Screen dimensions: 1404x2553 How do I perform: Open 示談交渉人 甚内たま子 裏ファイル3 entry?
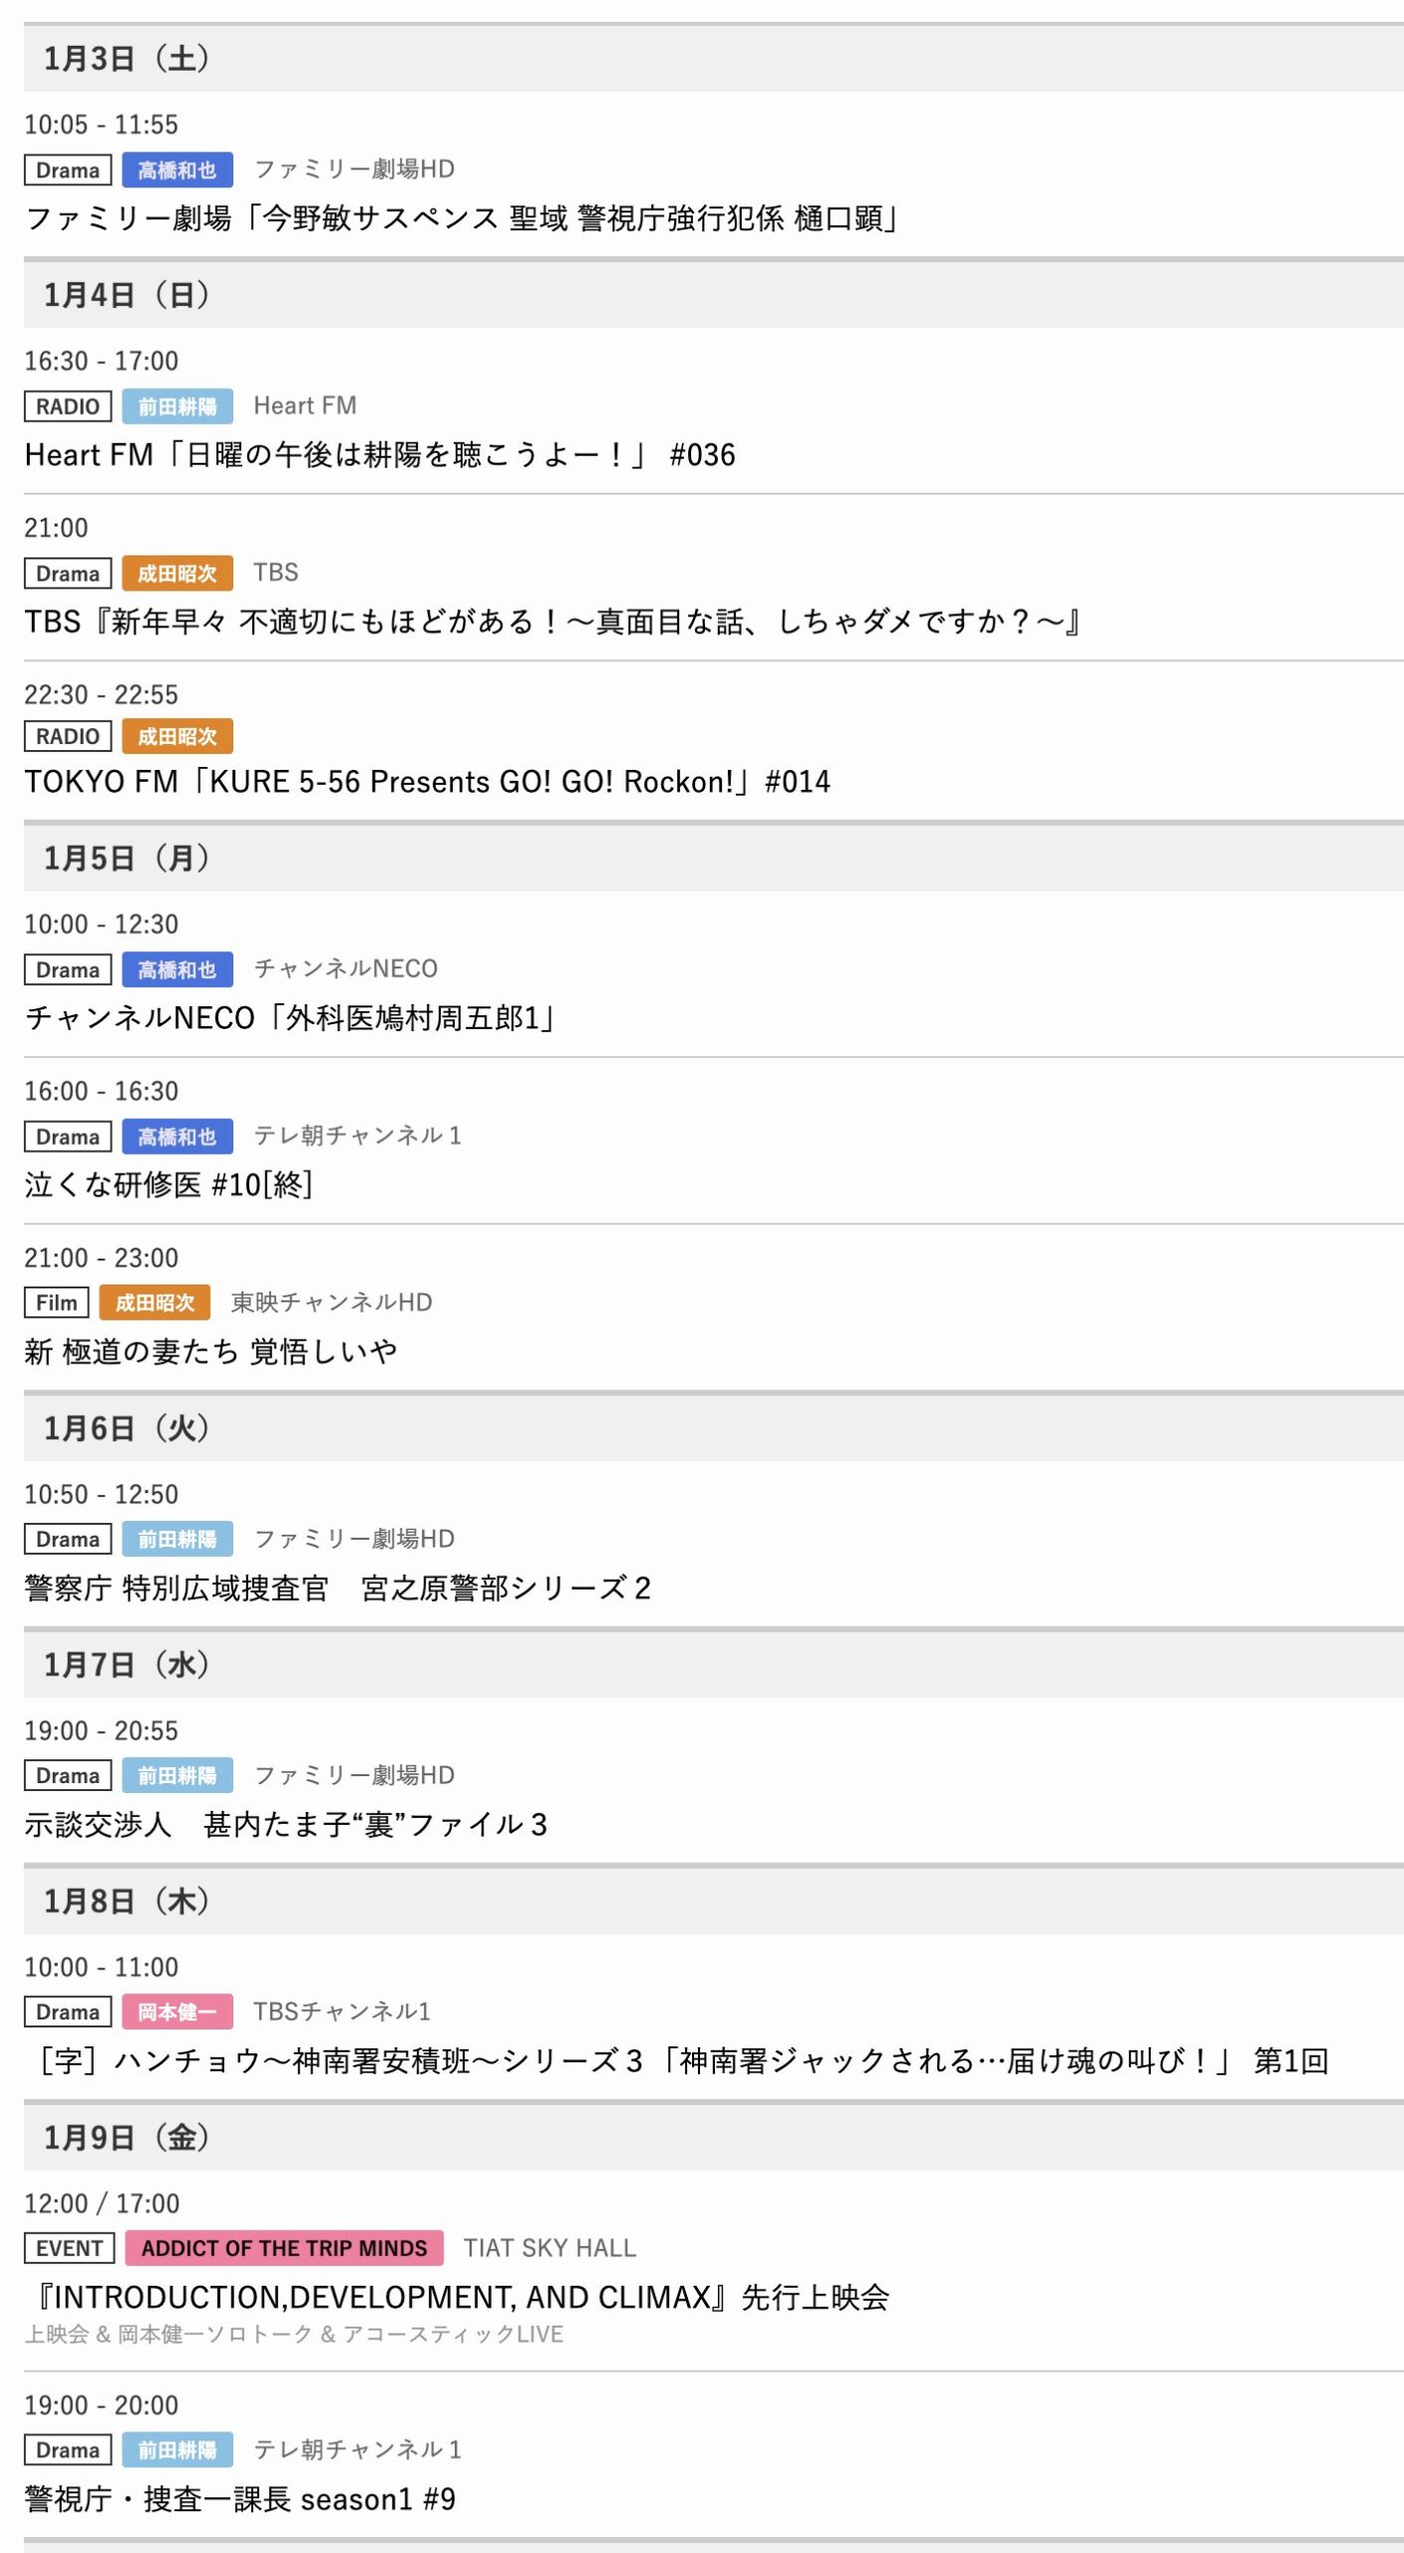click(x=285, y=1824)
